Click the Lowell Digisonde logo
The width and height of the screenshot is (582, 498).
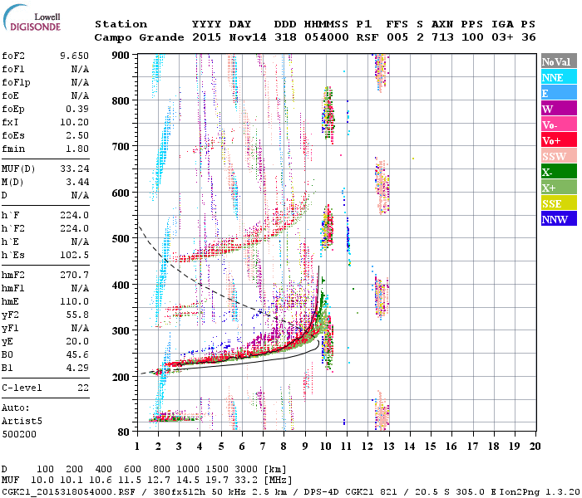tap(32, 18)
